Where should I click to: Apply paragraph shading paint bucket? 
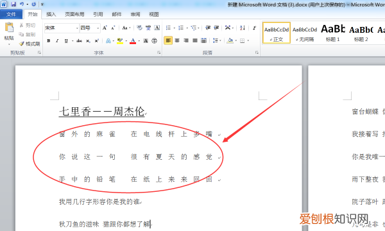(230, 40)
